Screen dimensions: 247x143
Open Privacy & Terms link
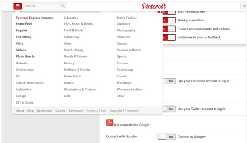tap(97, 111)
